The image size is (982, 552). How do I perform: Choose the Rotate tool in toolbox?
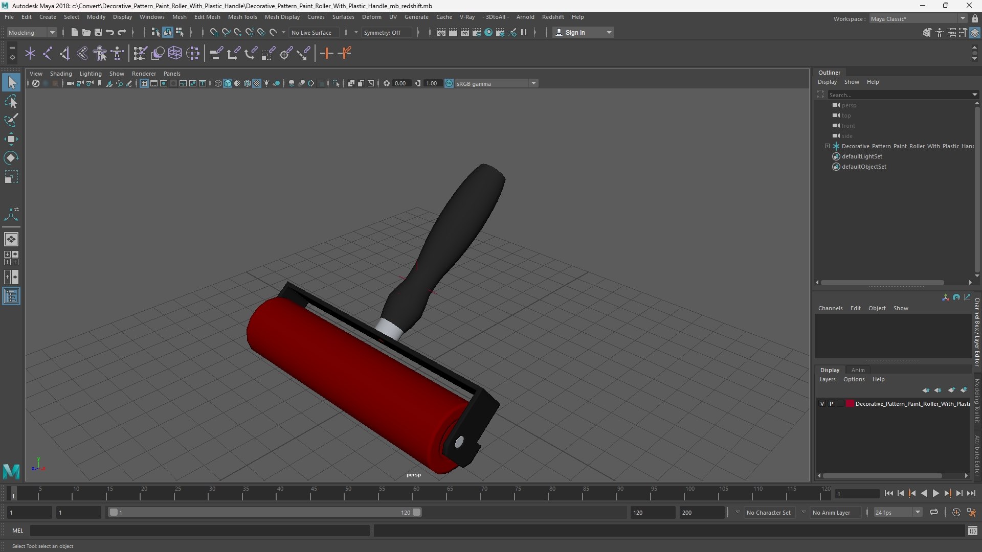[11, 158]
